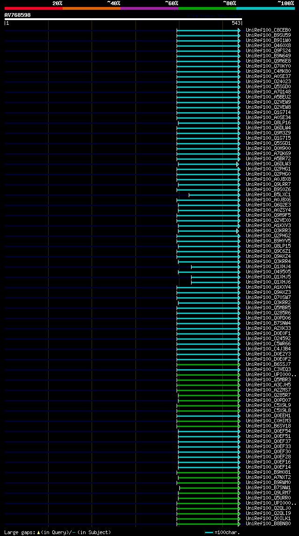Click the green alignment bar for UniRef100_B6SSJ7
Image resolution: width=299 pixels, height=536 pixels.
click(x=208, y=364)
